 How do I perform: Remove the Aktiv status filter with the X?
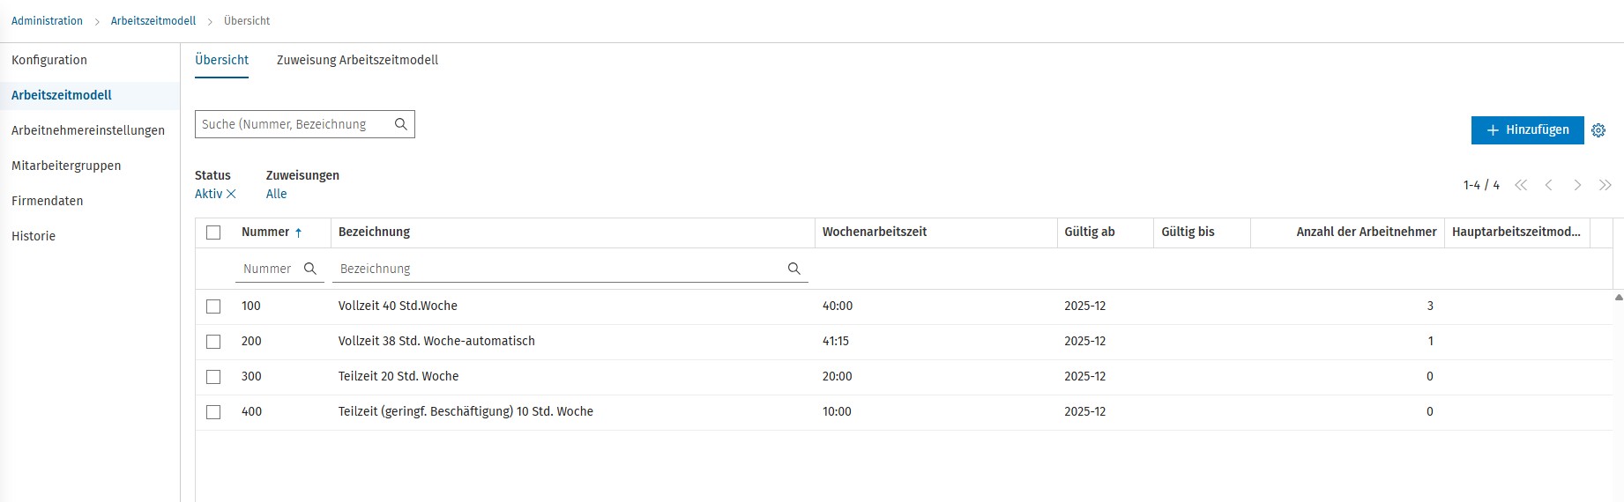[x=231, y=194]
